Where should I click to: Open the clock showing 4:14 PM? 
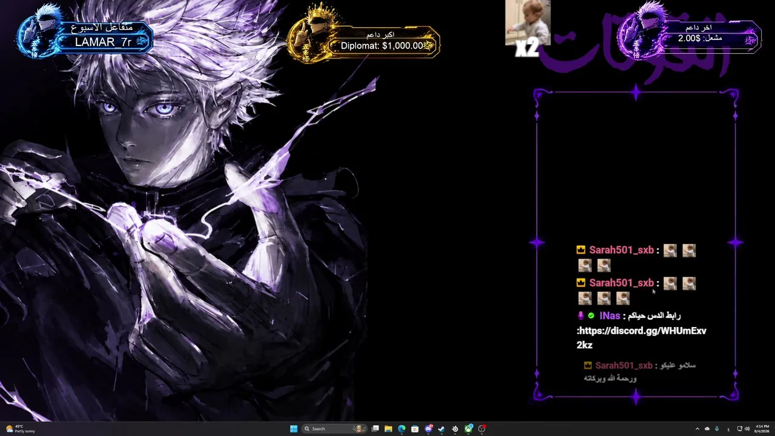point(762,429)
